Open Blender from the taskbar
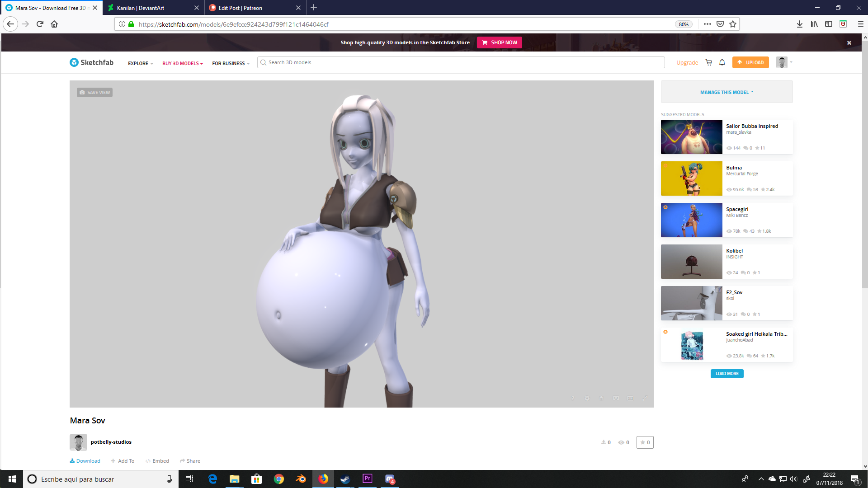The image size is (868, 488). click(x=301, y=479)
